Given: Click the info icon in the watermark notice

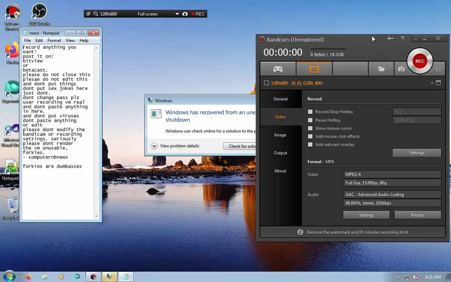Looking at the screenshot, I should point(300,232).
